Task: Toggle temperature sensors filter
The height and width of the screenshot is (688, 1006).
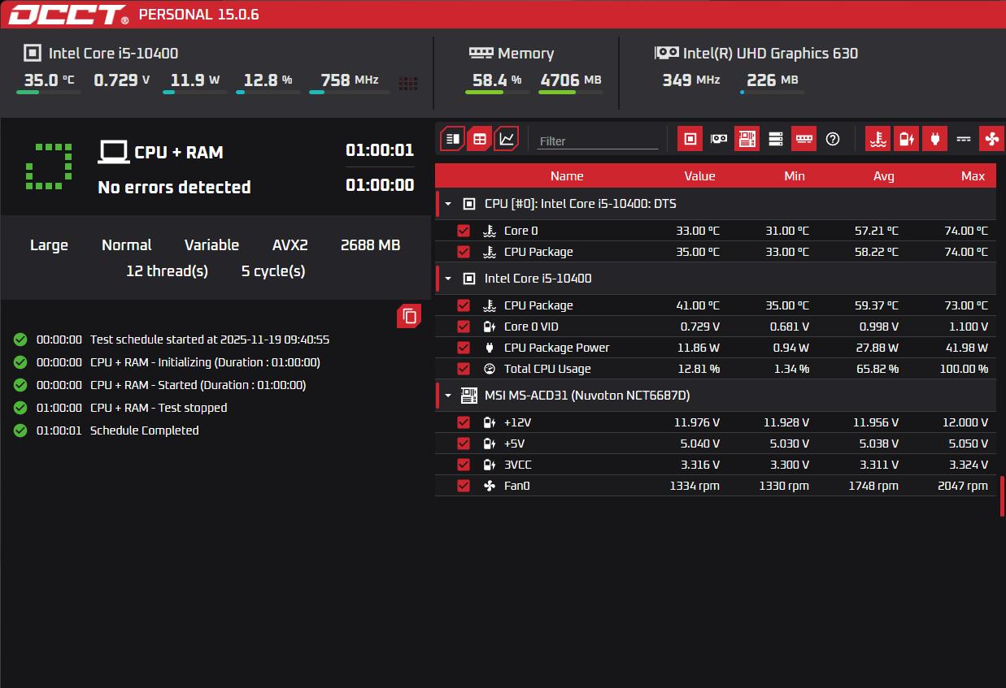Action: [877, 139]
